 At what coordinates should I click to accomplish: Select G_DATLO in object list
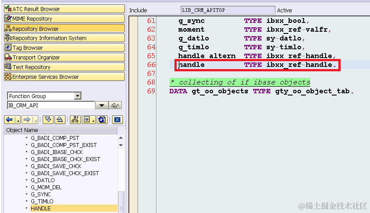coord(43,180)
